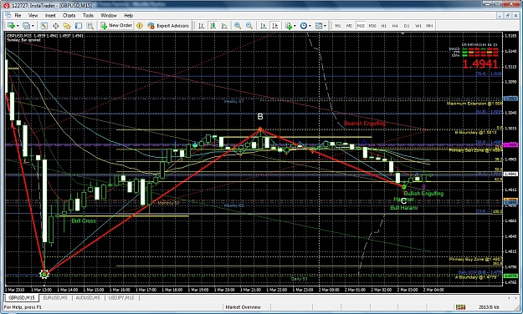Open the Charts menu
Viewport: 523px width, 314px height.
pos(69,15)
